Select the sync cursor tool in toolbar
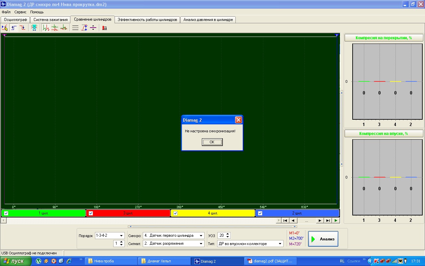The image size is (425, 266). tap(5, 28)
